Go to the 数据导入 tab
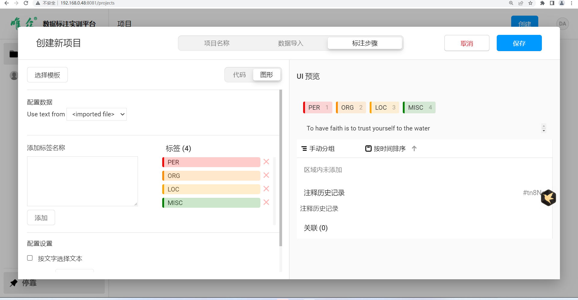The image size is (578, 300). pyautogui.click(x=291, y=43)
